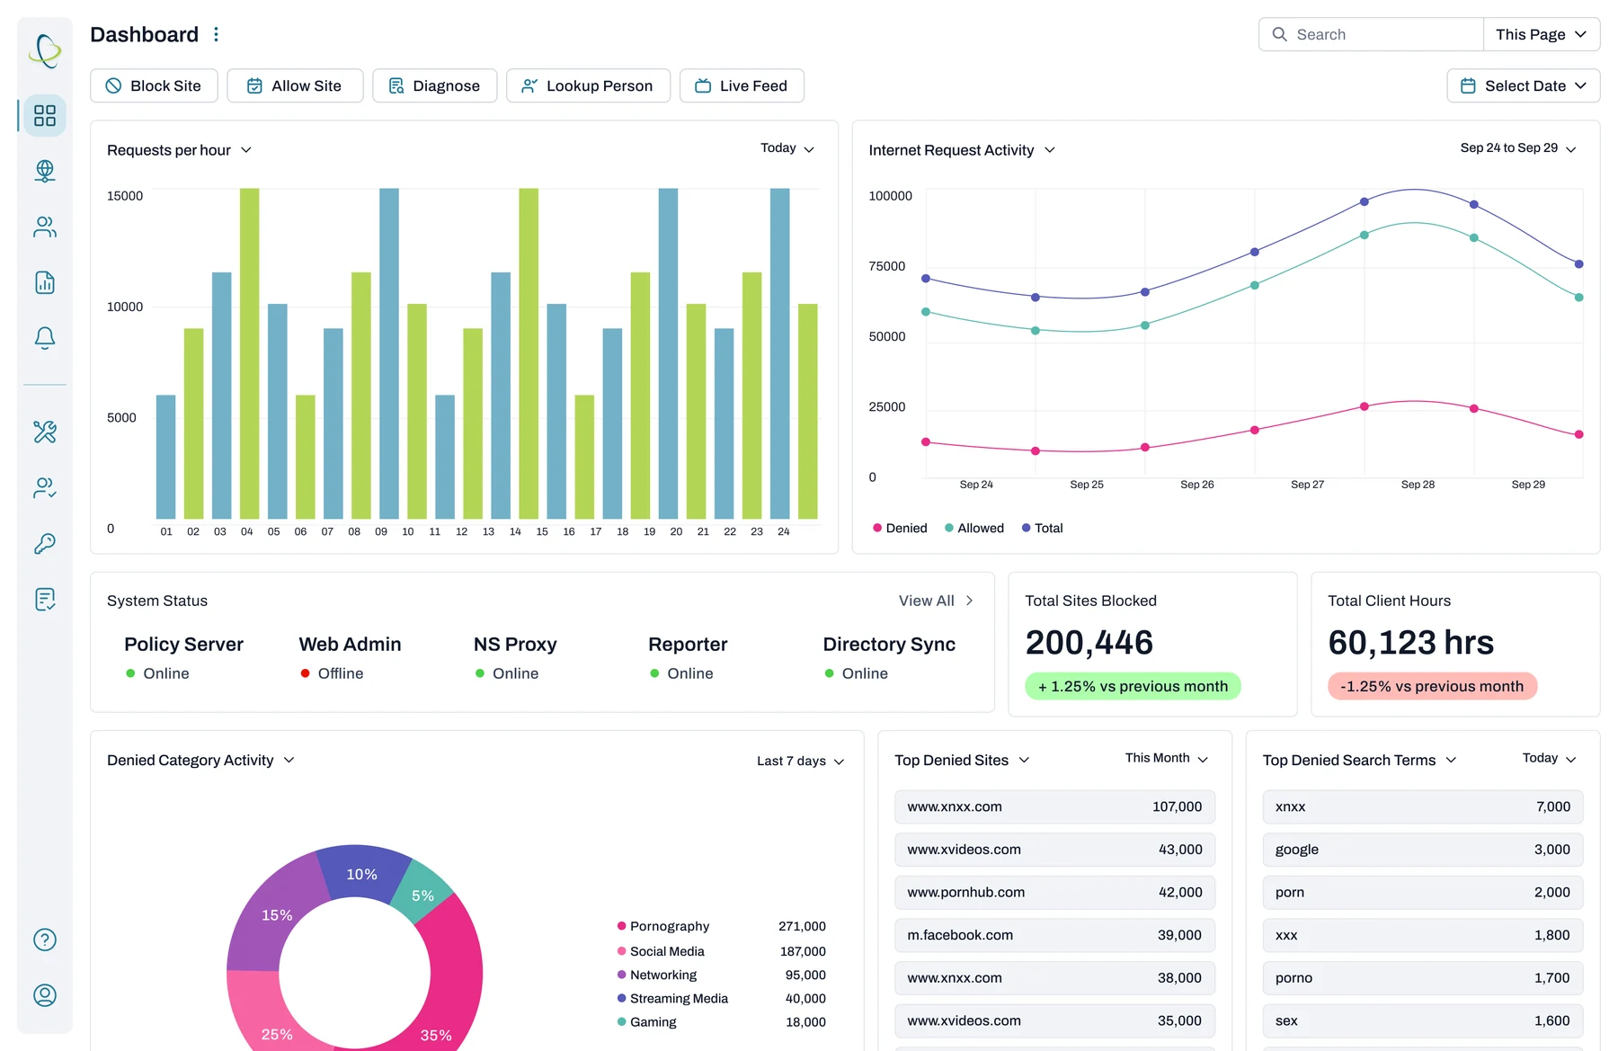Click the search magnifier icon
This screenshot has height=1051, width=1618.
tap(1279, 34)
